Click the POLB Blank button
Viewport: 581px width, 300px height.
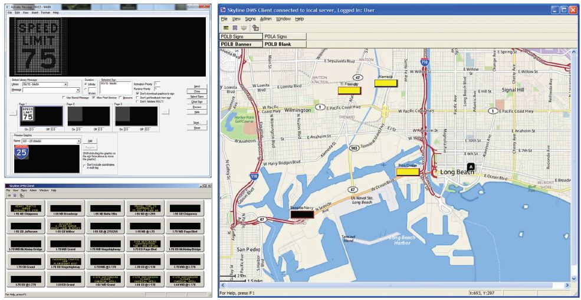(285, 44)
